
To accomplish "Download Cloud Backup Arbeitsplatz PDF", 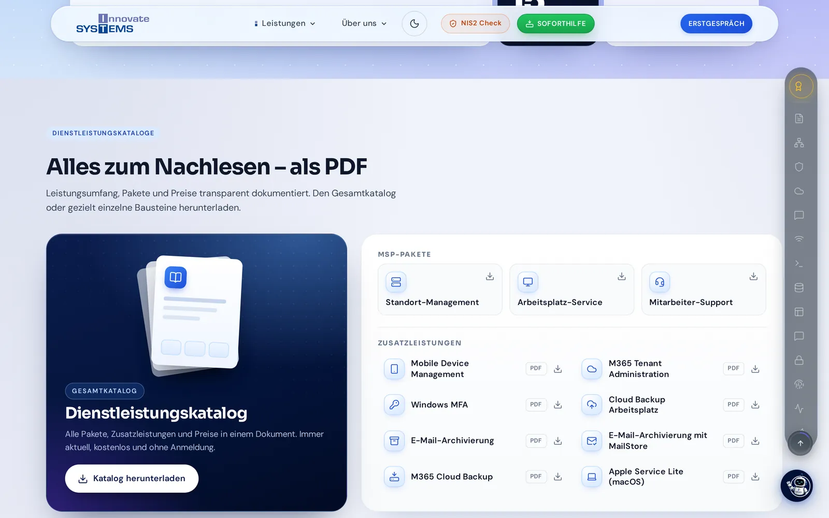I will pos(755,405).
